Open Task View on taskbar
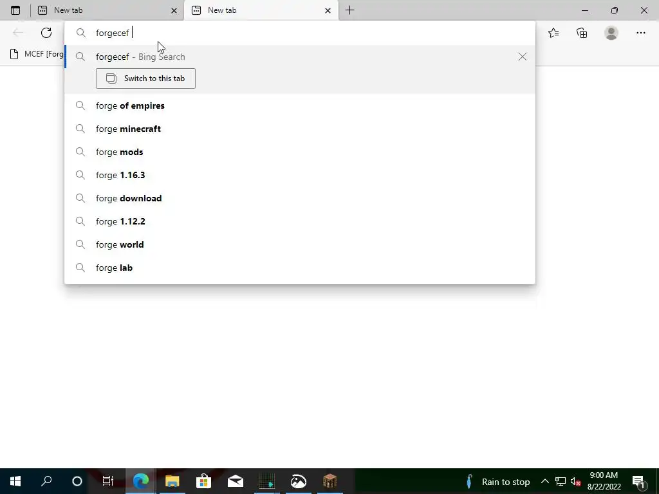Viewport: 659px width, 494px height. pos(108,481)
